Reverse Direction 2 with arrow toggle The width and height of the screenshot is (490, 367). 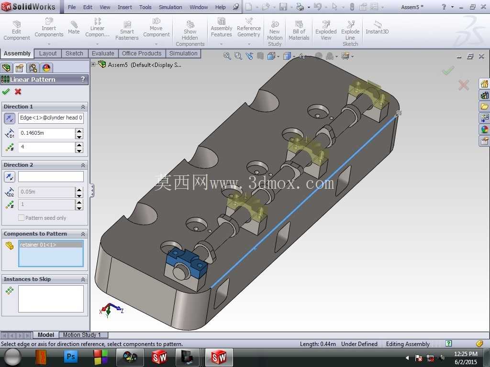10,177
